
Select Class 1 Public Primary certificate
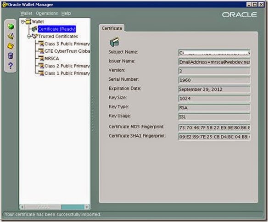67,73
